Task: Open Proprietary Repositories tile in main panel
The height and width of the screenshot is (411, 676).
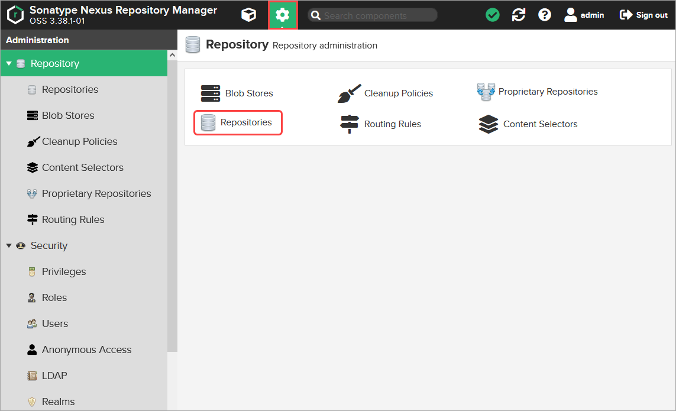Action: tap(537, 92)
